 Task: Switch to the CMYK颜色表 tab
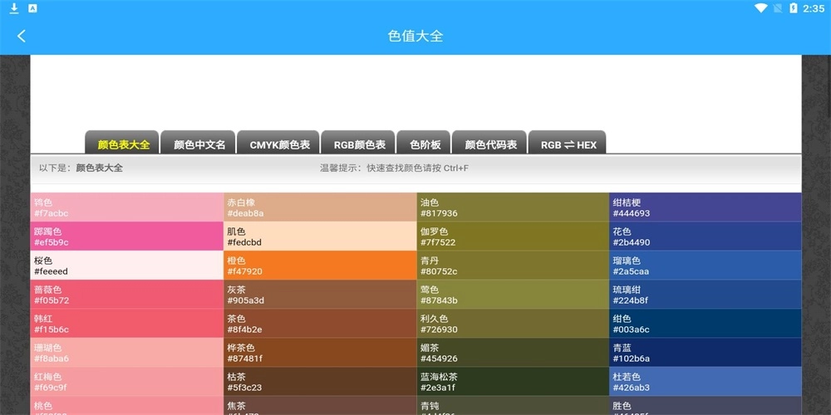[x=279, y=144]
